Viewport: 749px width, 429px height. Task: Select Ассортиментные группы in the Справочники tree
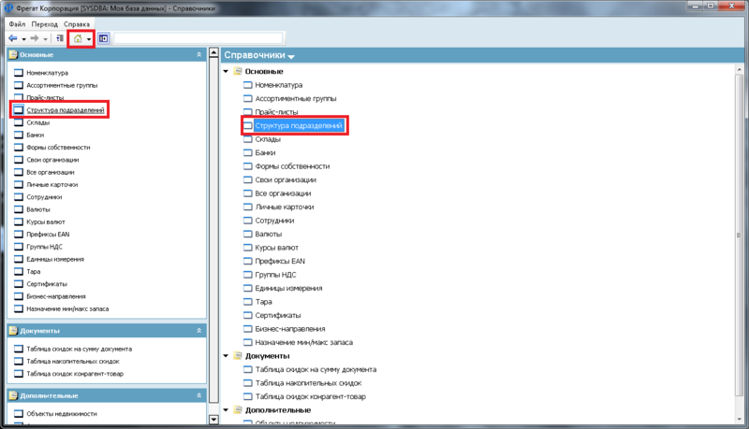296,99
